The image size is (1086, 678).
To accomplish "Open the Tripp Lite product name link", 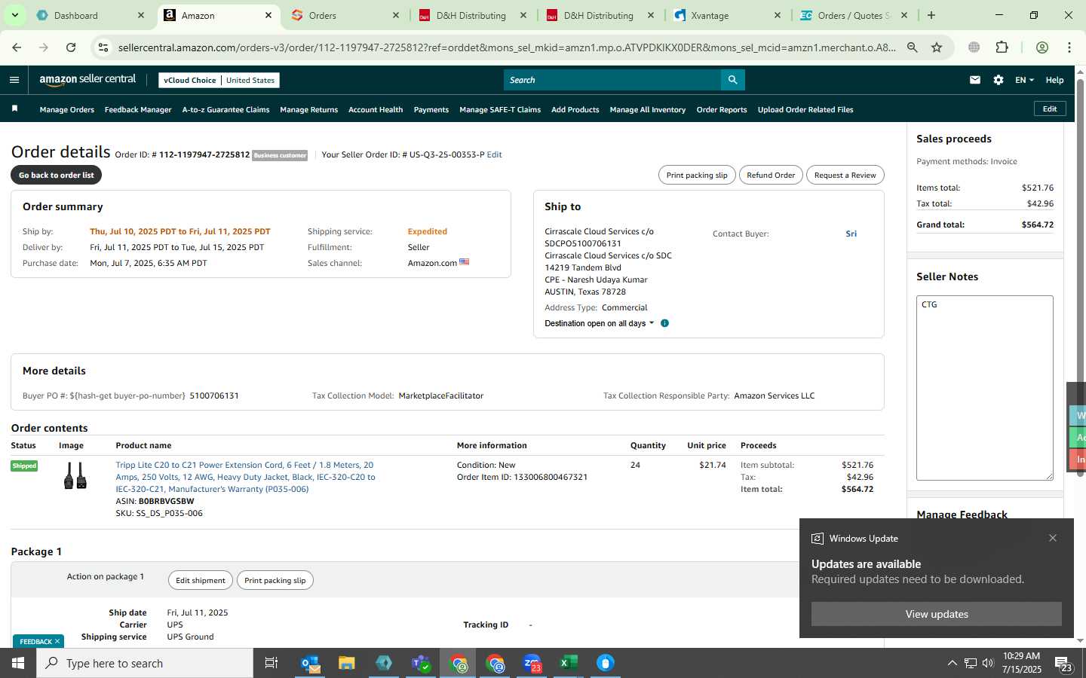I will 245,477.
